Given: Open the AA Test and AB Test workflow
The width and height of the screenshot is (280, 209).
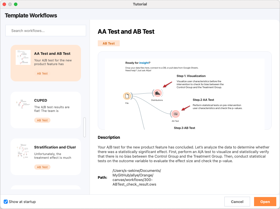Looking at the screenshot, I should click(x=265, y=201).
